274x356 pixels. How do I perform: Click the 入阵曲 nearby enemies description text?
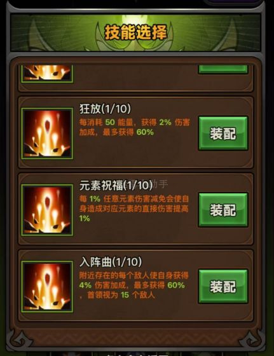pyautogui.click(x=134, y=285)
